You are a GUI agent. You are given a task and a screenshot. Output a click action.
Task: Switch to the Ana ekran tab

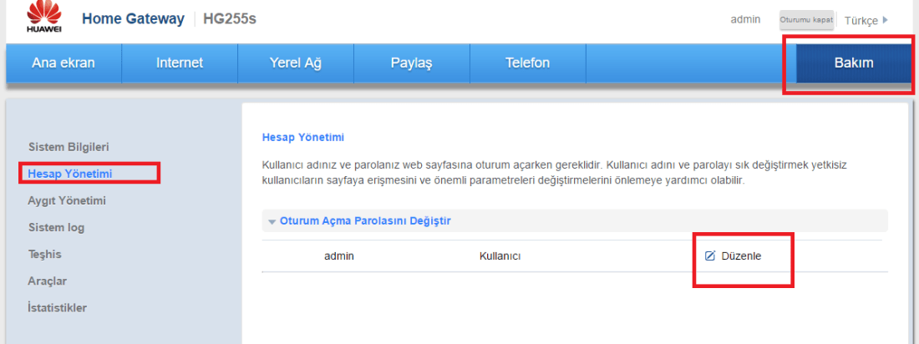(63, 63)
